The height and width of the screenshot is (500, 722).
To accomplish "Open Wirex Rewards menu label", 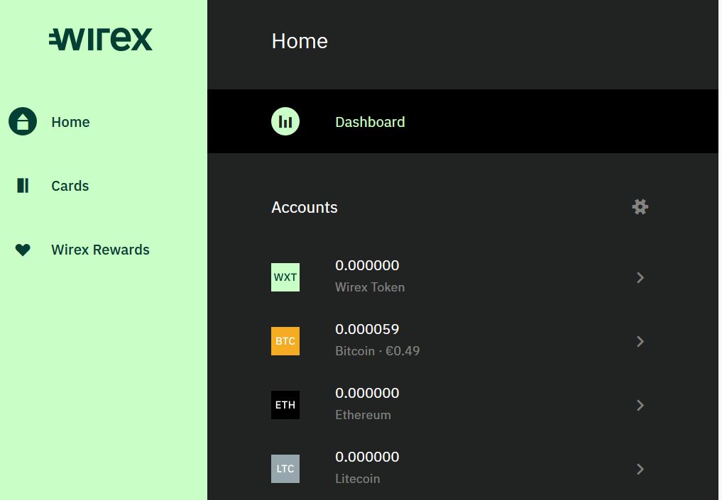I will coord(100,250).
